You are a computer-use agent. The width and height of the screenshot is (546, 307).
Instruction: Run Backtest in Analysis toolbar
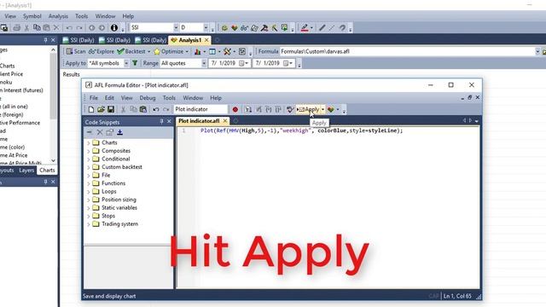click(131, 51)
